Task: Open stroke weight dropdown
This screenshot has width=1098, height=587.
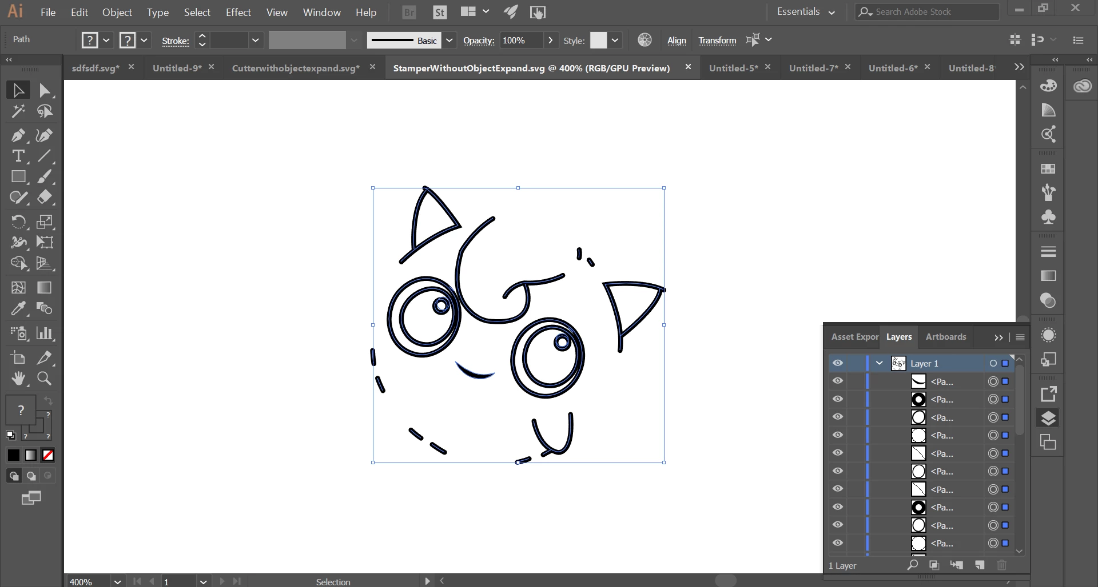Action: 255,40
